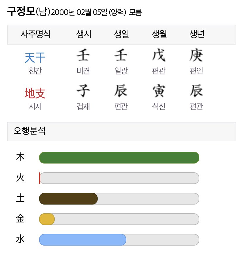Click the 寅 earthly branch under 생월
This screenshot has height=257, width=242.
159,91
